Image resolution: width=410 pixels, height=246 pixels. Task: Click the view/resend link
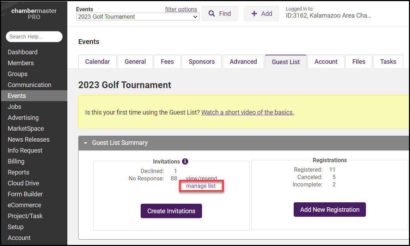pyautogui.click(x=201, y=178)
